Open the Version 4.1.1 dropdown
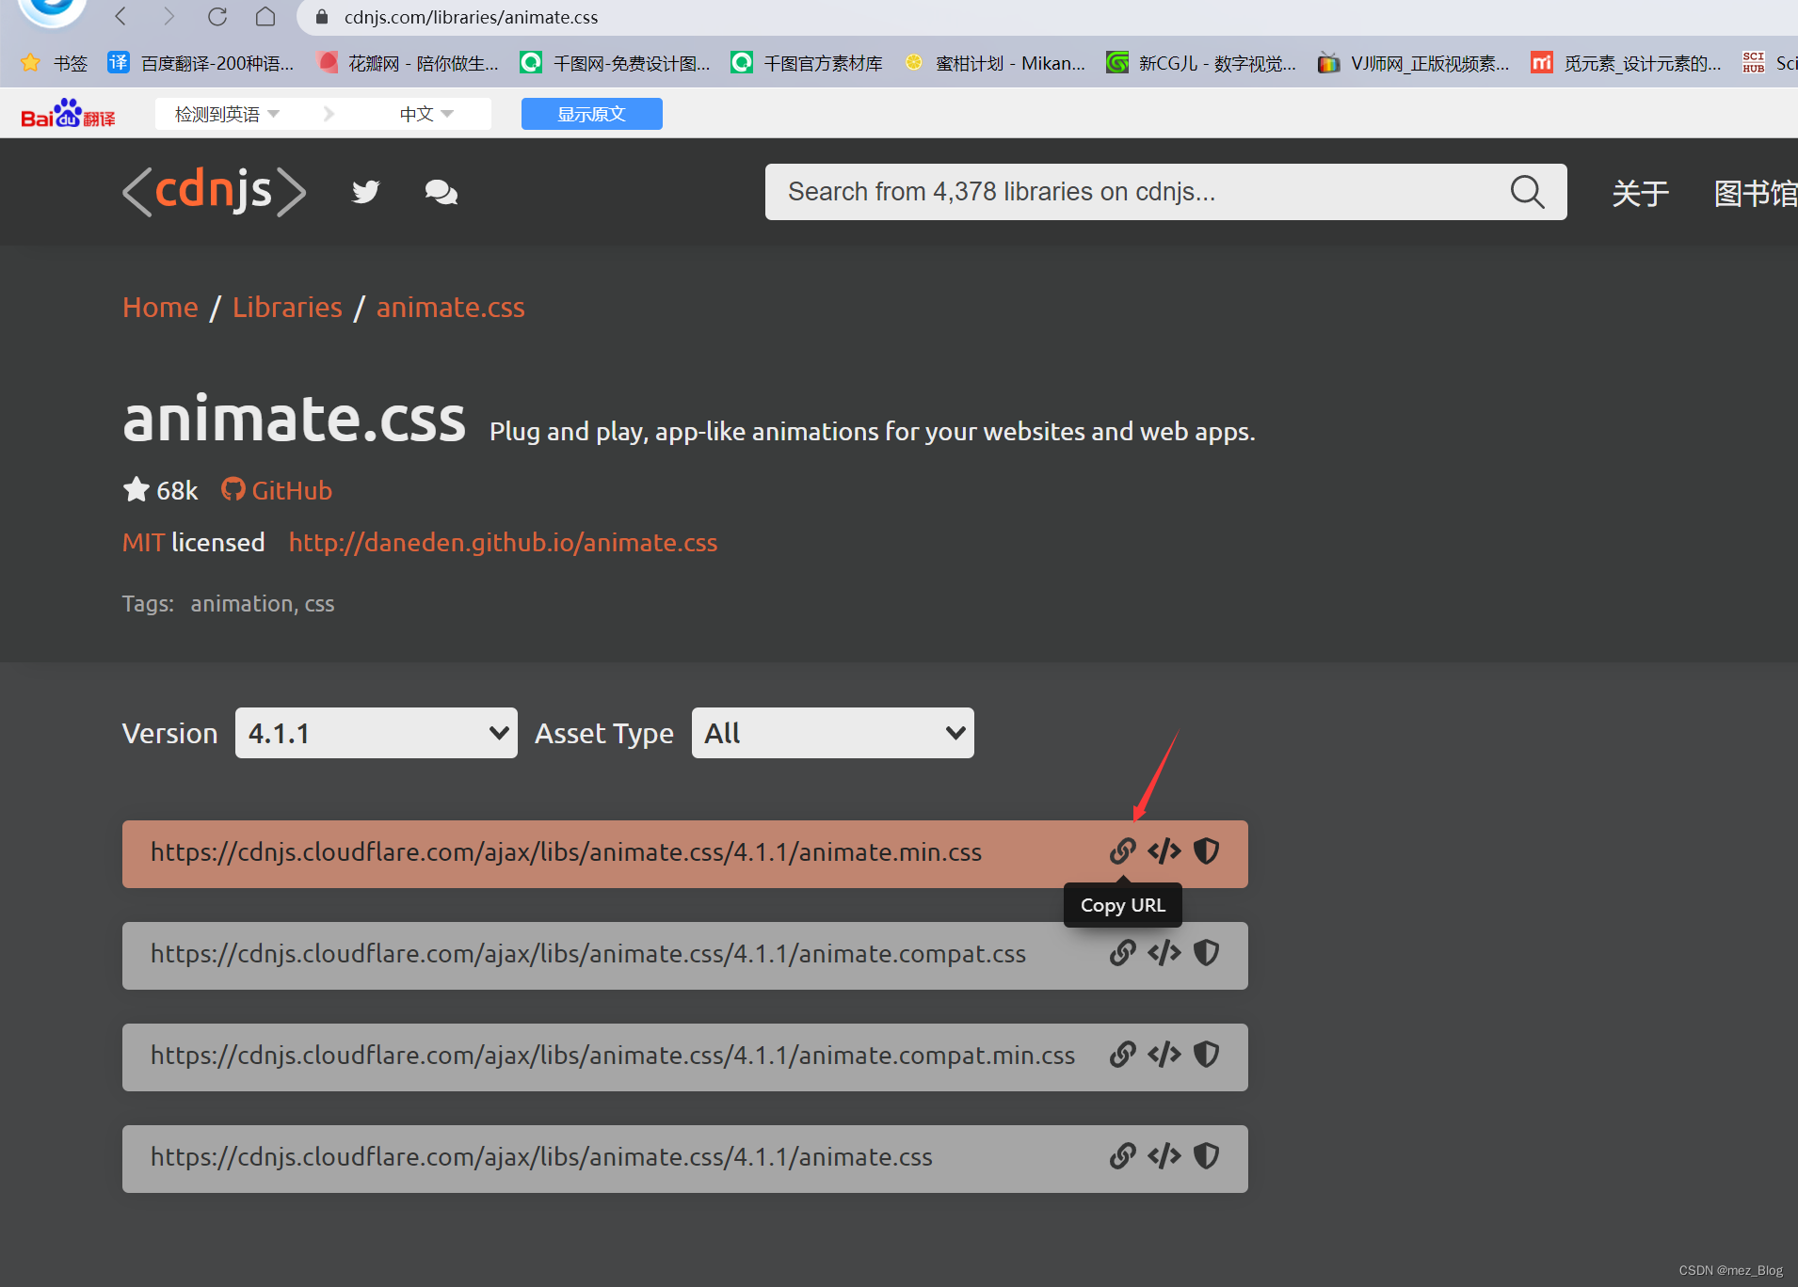The width and height of the screenshot is (1798, 1287). point(377,733)
